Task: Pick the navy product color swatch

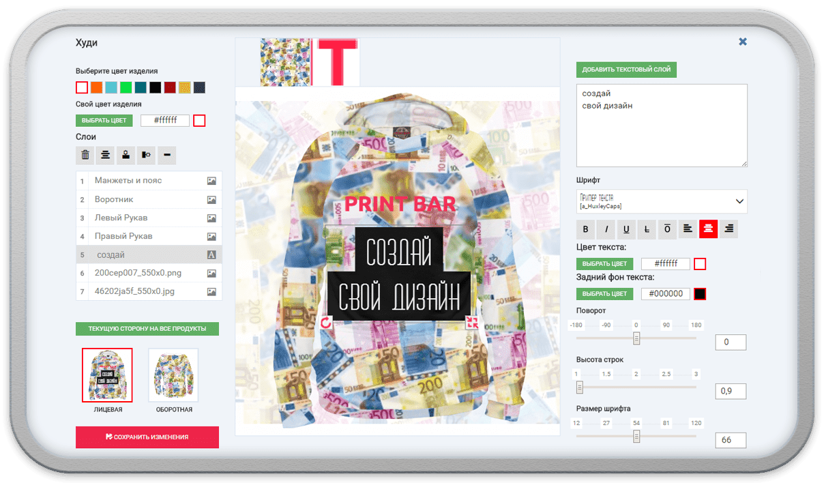Action: coord(199,87)
